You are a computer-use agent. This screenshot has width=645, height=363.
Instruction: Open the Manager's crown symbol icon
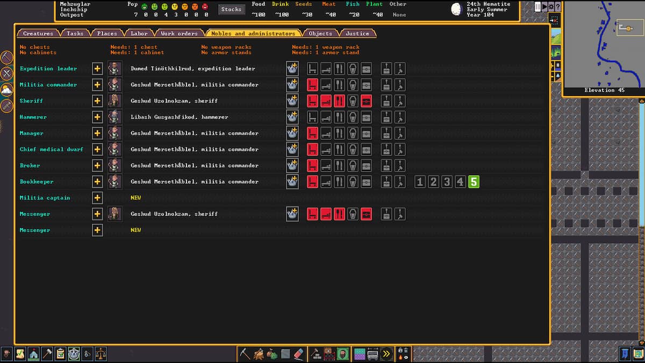(x=292, y=133)
